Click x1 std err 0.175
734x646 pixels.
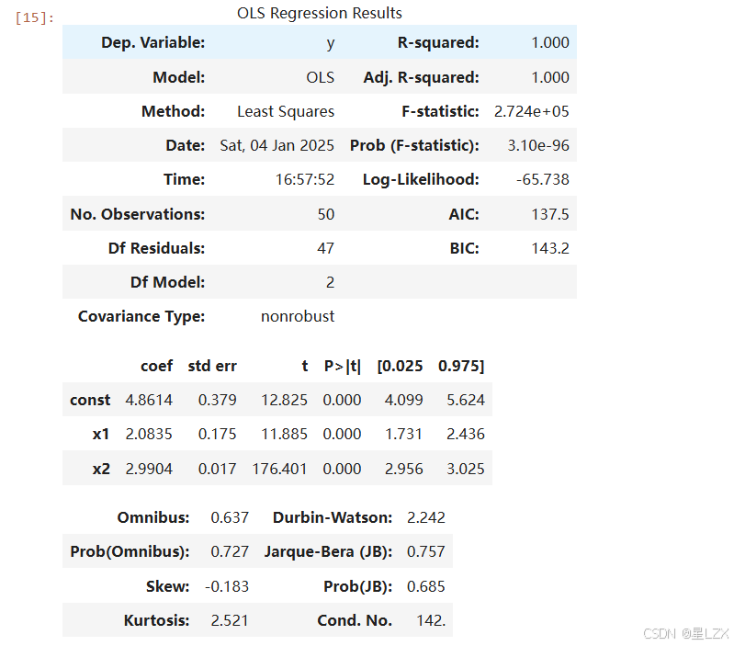[217, 435]
